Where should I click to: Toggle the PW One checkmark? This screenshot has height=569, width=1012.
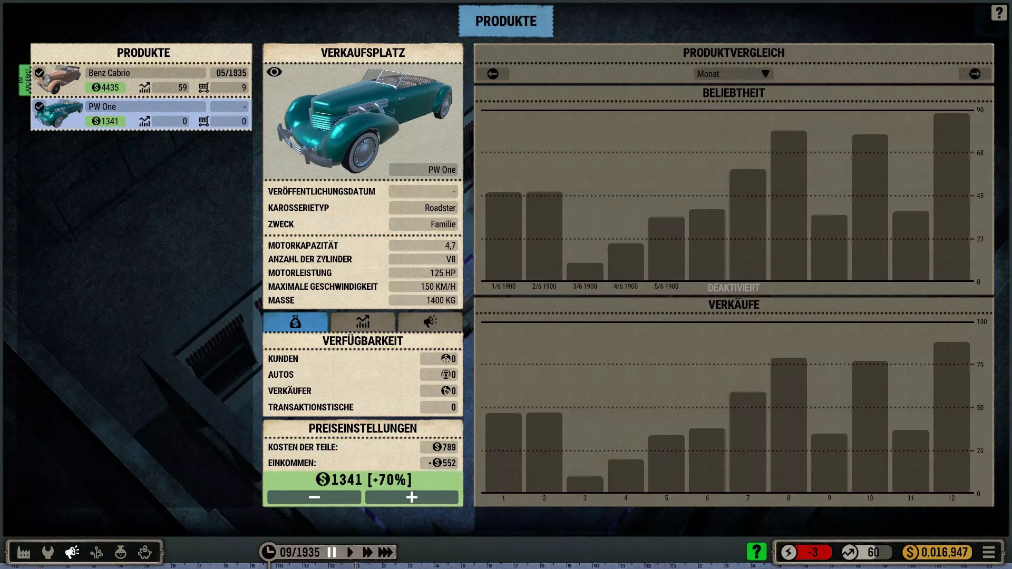(39, 106)
